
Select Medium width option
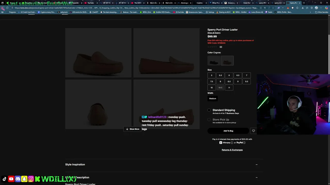(213, 98)
